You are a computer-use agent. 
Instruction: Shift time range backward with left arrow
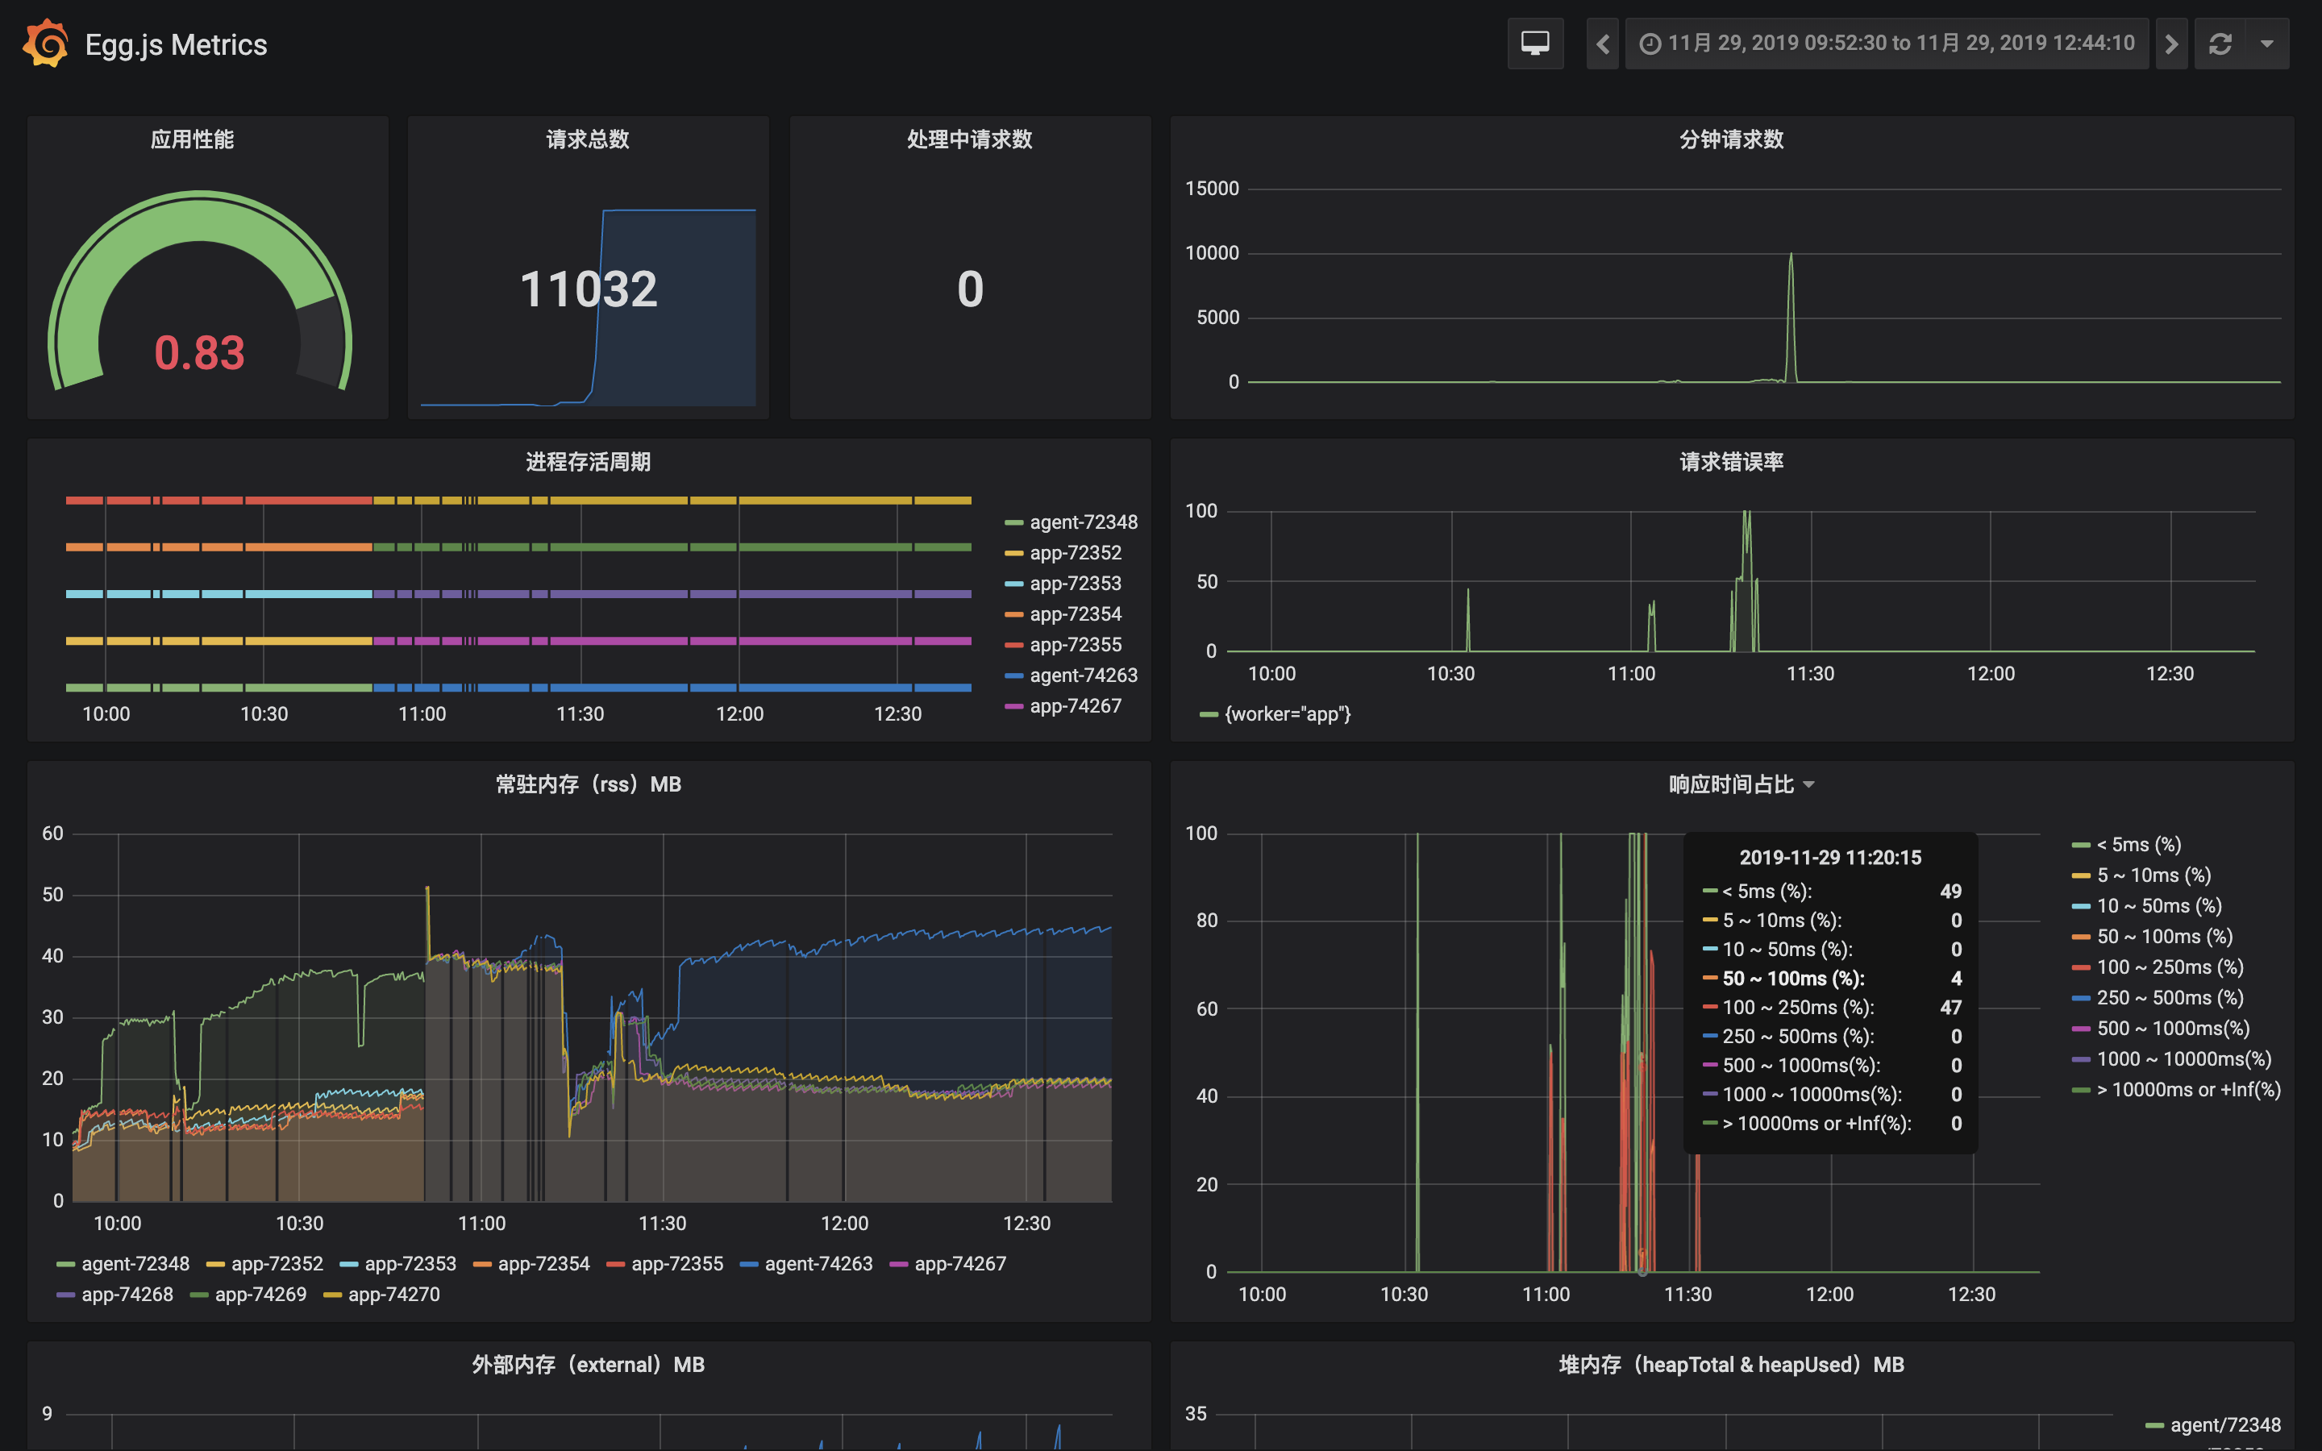pyautogui.click(x=1602, y=44)
